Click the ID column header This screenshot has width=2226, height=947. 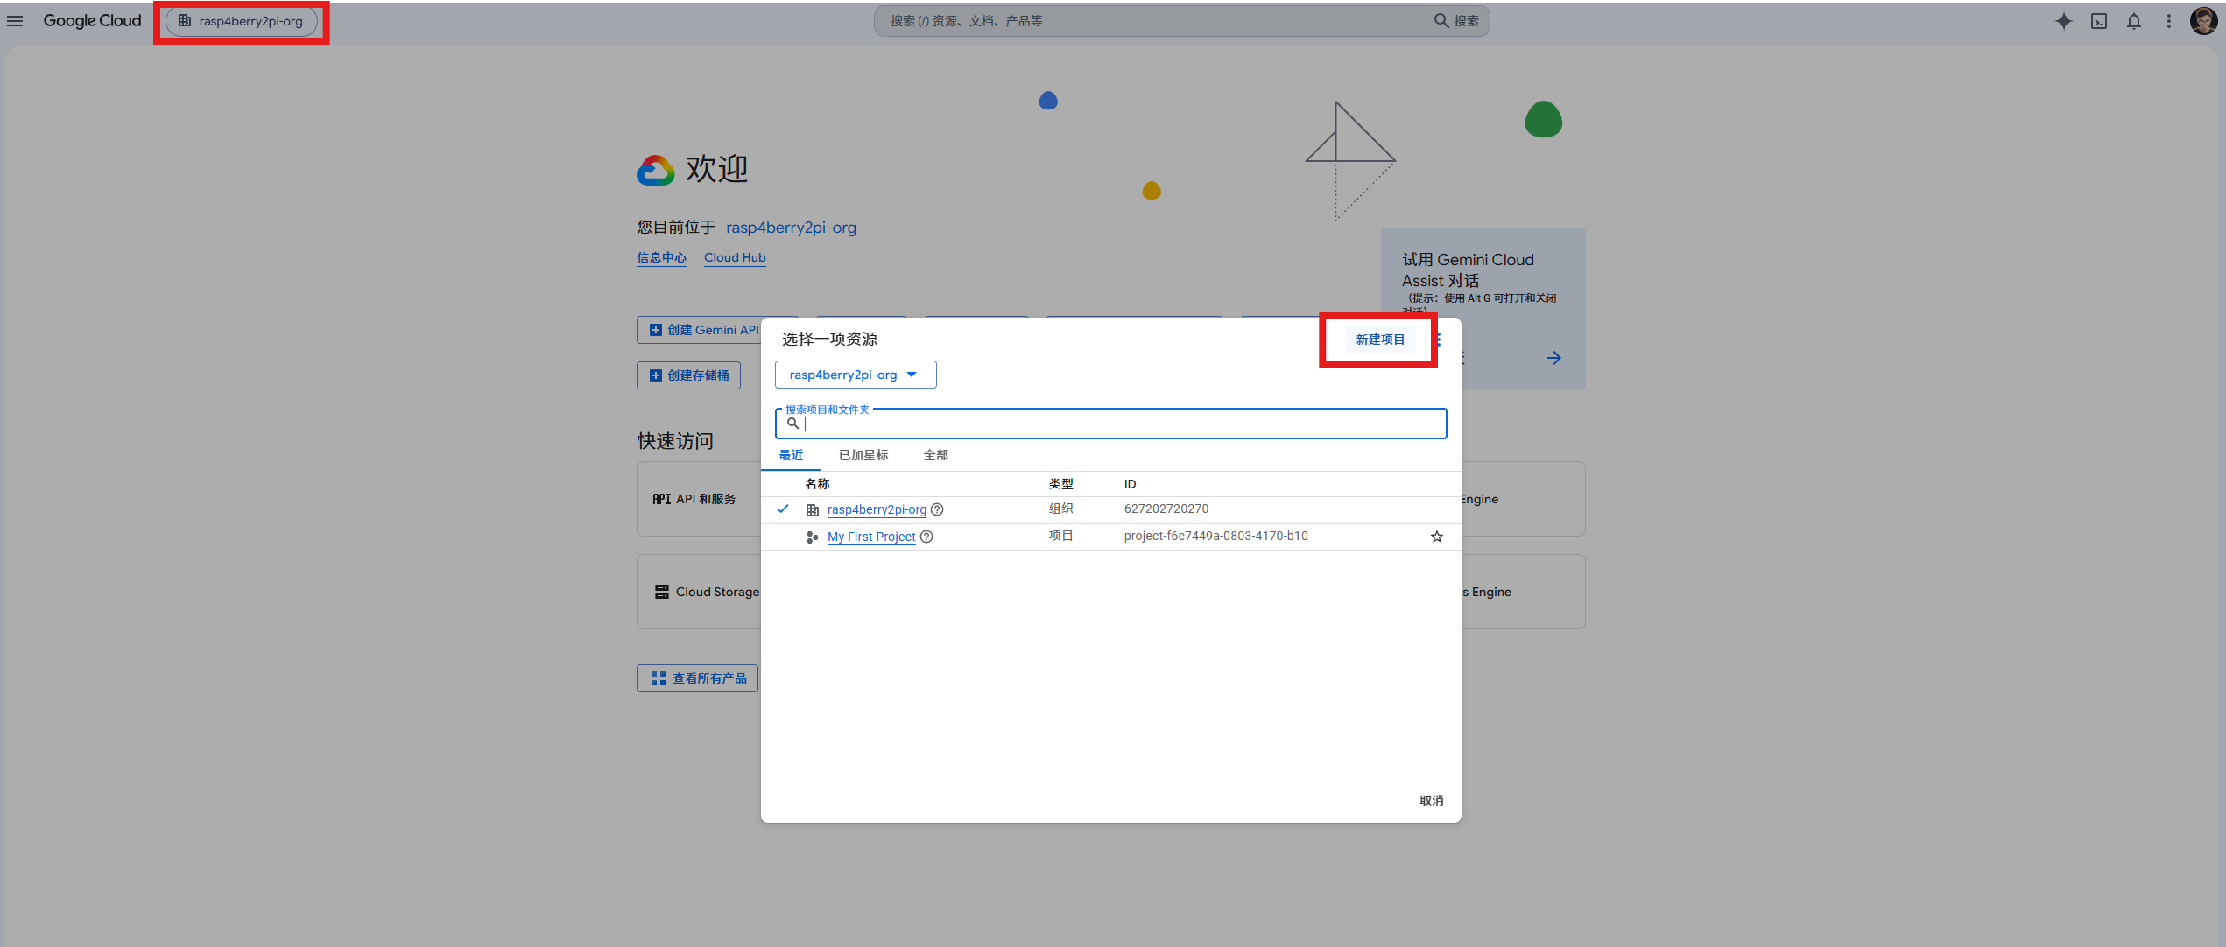(x=1130, y=484)
